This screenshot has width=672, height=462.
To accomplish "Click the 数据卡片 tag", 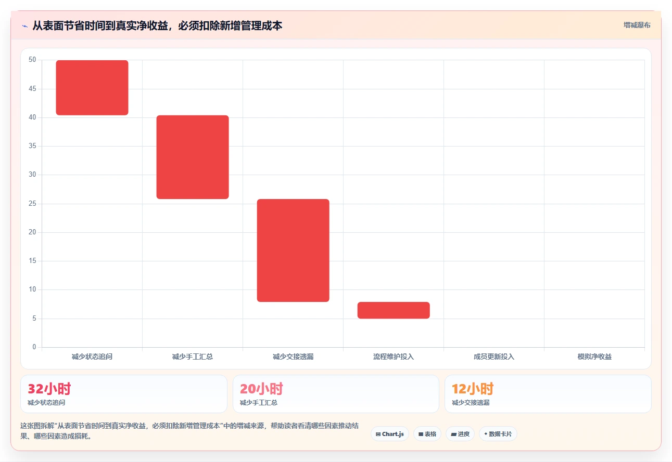I will (498, 434).
